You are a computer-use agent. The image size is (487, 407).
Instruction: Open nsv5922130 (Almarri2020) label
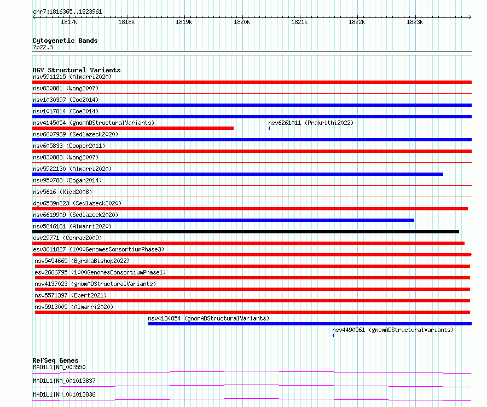72,169
